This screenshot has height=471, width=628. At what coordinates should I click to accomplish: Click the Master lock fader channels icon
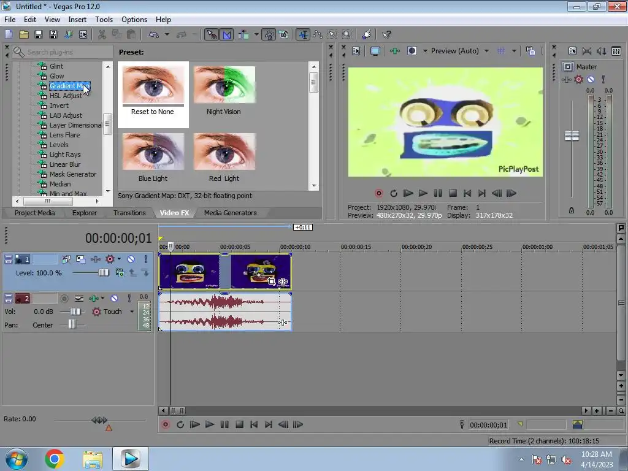click(x=572, y=210)
